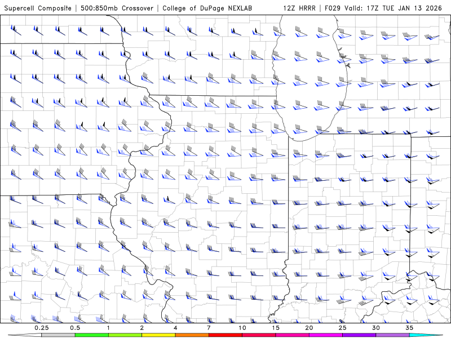Click 'College of DuPage NEXLAB' label
Image resolution: width=451 pixels, height=338 pixels.
207,8
